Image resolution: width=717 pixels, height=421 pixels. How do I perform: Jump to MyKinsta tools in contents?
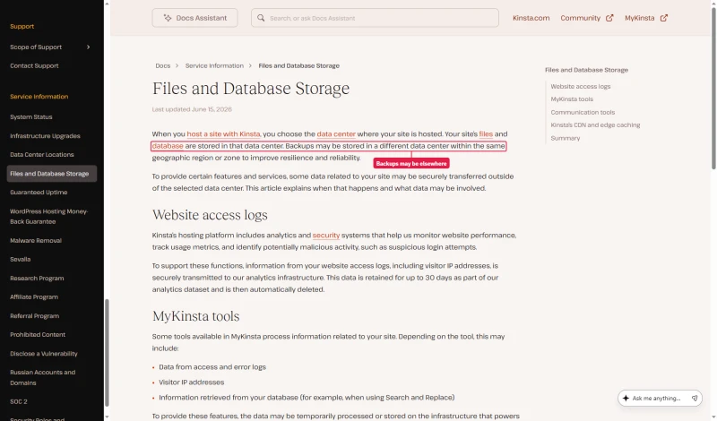572,99
